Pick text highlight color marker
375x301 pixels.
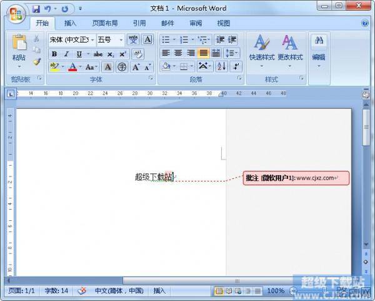54,67
